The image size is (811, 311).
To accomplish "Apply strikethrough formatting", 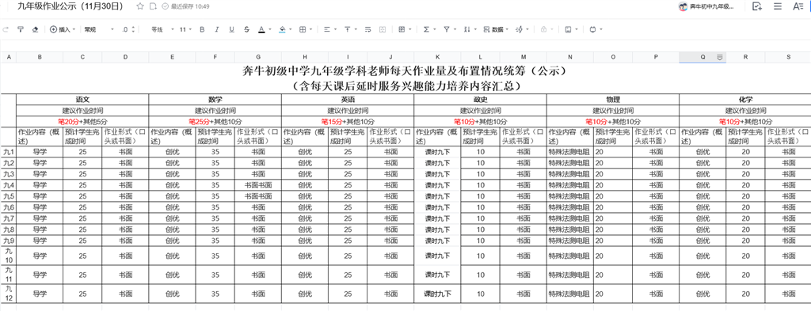I will 247,29.
